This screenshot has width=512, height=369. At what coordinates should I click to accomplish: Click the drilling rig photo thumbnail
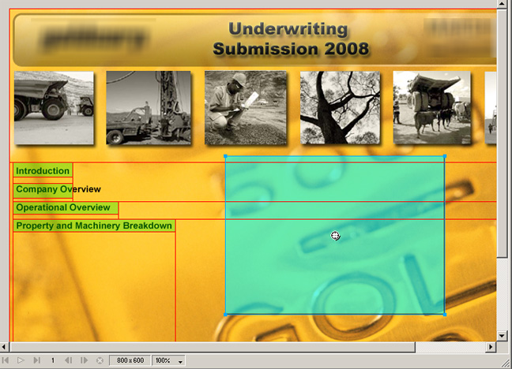coord(149,108)
